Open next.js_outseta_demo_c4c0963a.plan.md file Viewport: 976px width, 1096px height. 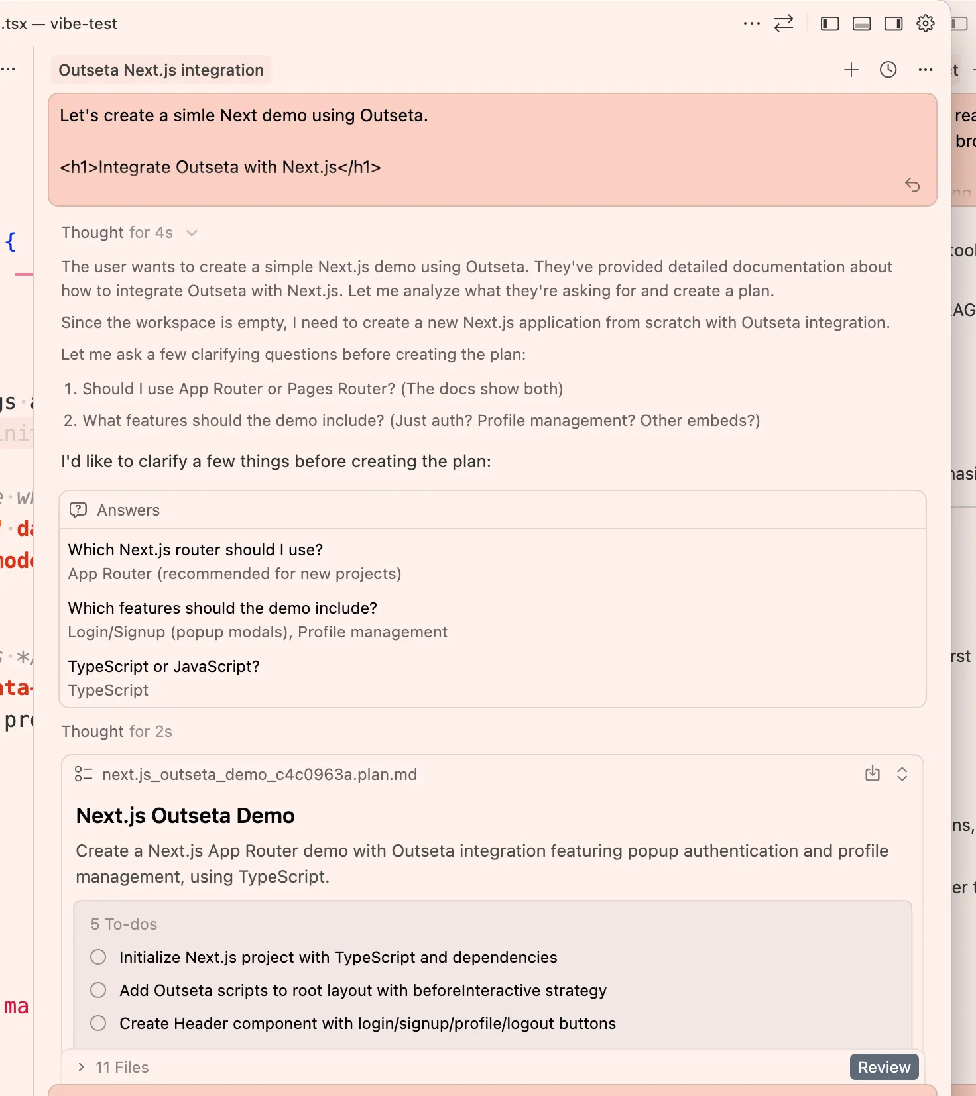[x=259, y=774]
